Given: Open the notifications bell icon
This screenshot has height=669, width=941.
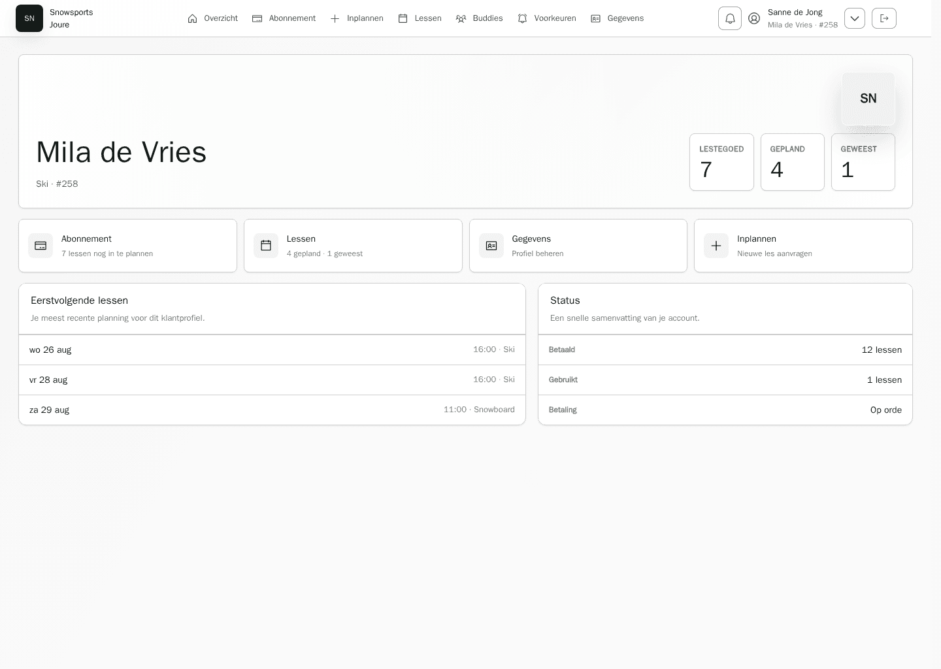Looking at the screenshot, I should tap(730, 18).
